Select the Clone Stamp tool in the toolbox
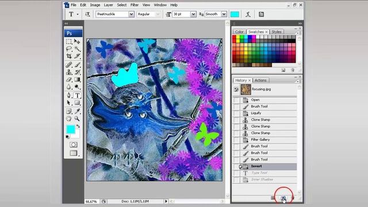368x207 pixels. [69, 72]
